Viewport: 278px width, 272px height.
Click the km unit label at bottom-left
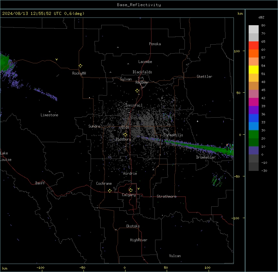pos(5,268)
